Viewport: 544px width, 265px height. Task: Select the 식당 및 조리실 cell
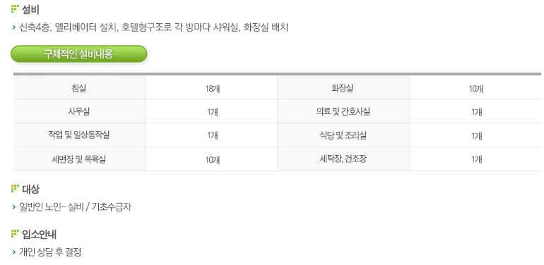(x=343, y=135)
